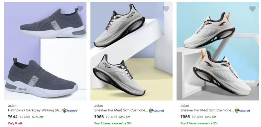Screen dimensions: 261x127
Task: Open Hattrick-27 Darkgrey Walking Shoes title link
Action: pyautogui.click(x=35, y=110)
